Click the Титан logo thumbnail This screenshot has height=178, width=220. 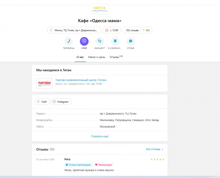pyautogui.click(x=44, y=83)
